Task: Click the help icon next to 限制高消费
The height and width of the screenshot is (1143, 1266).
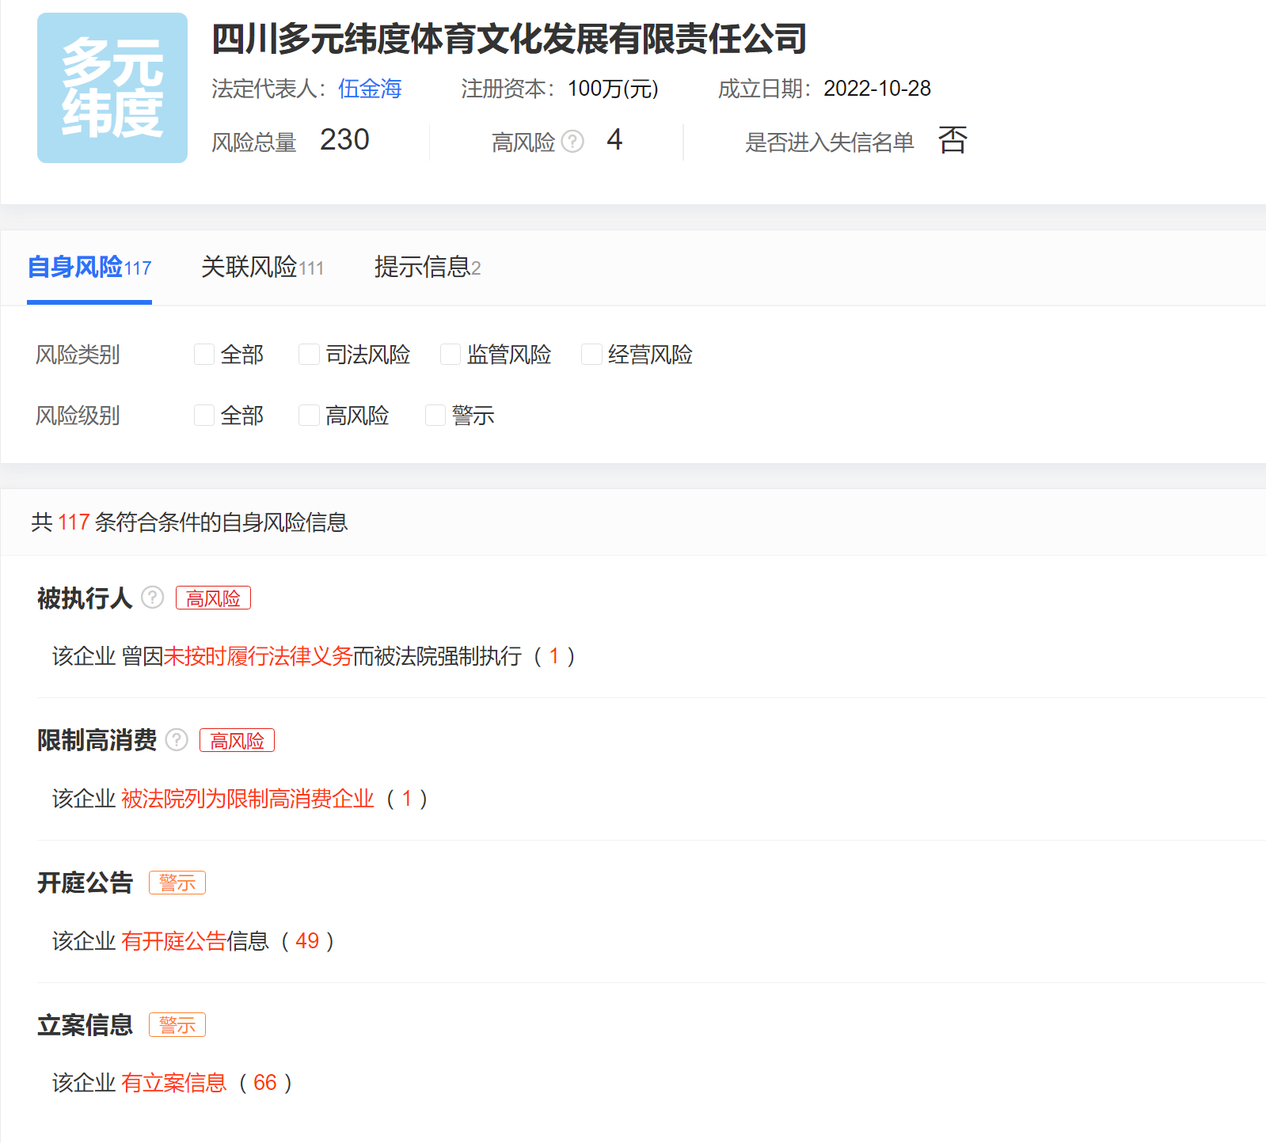Action: (177, 739)
